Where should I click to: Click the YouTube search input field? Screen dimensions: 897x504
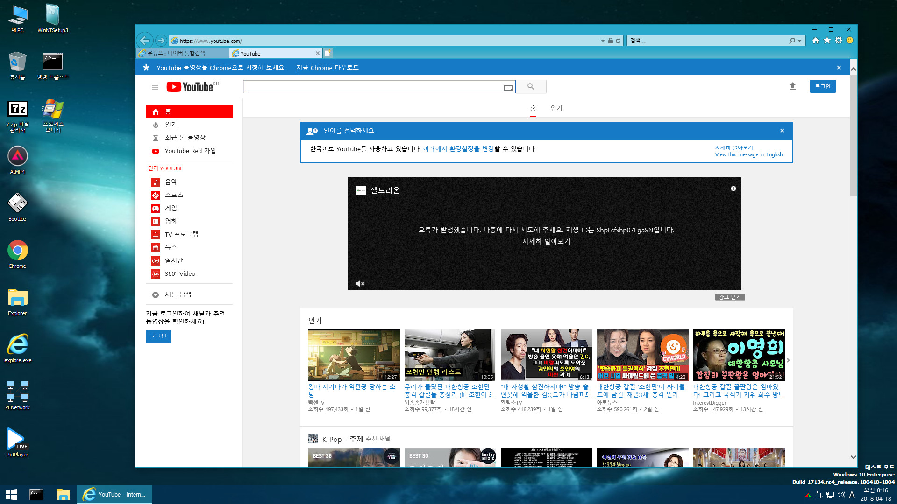tap(379, 87)
